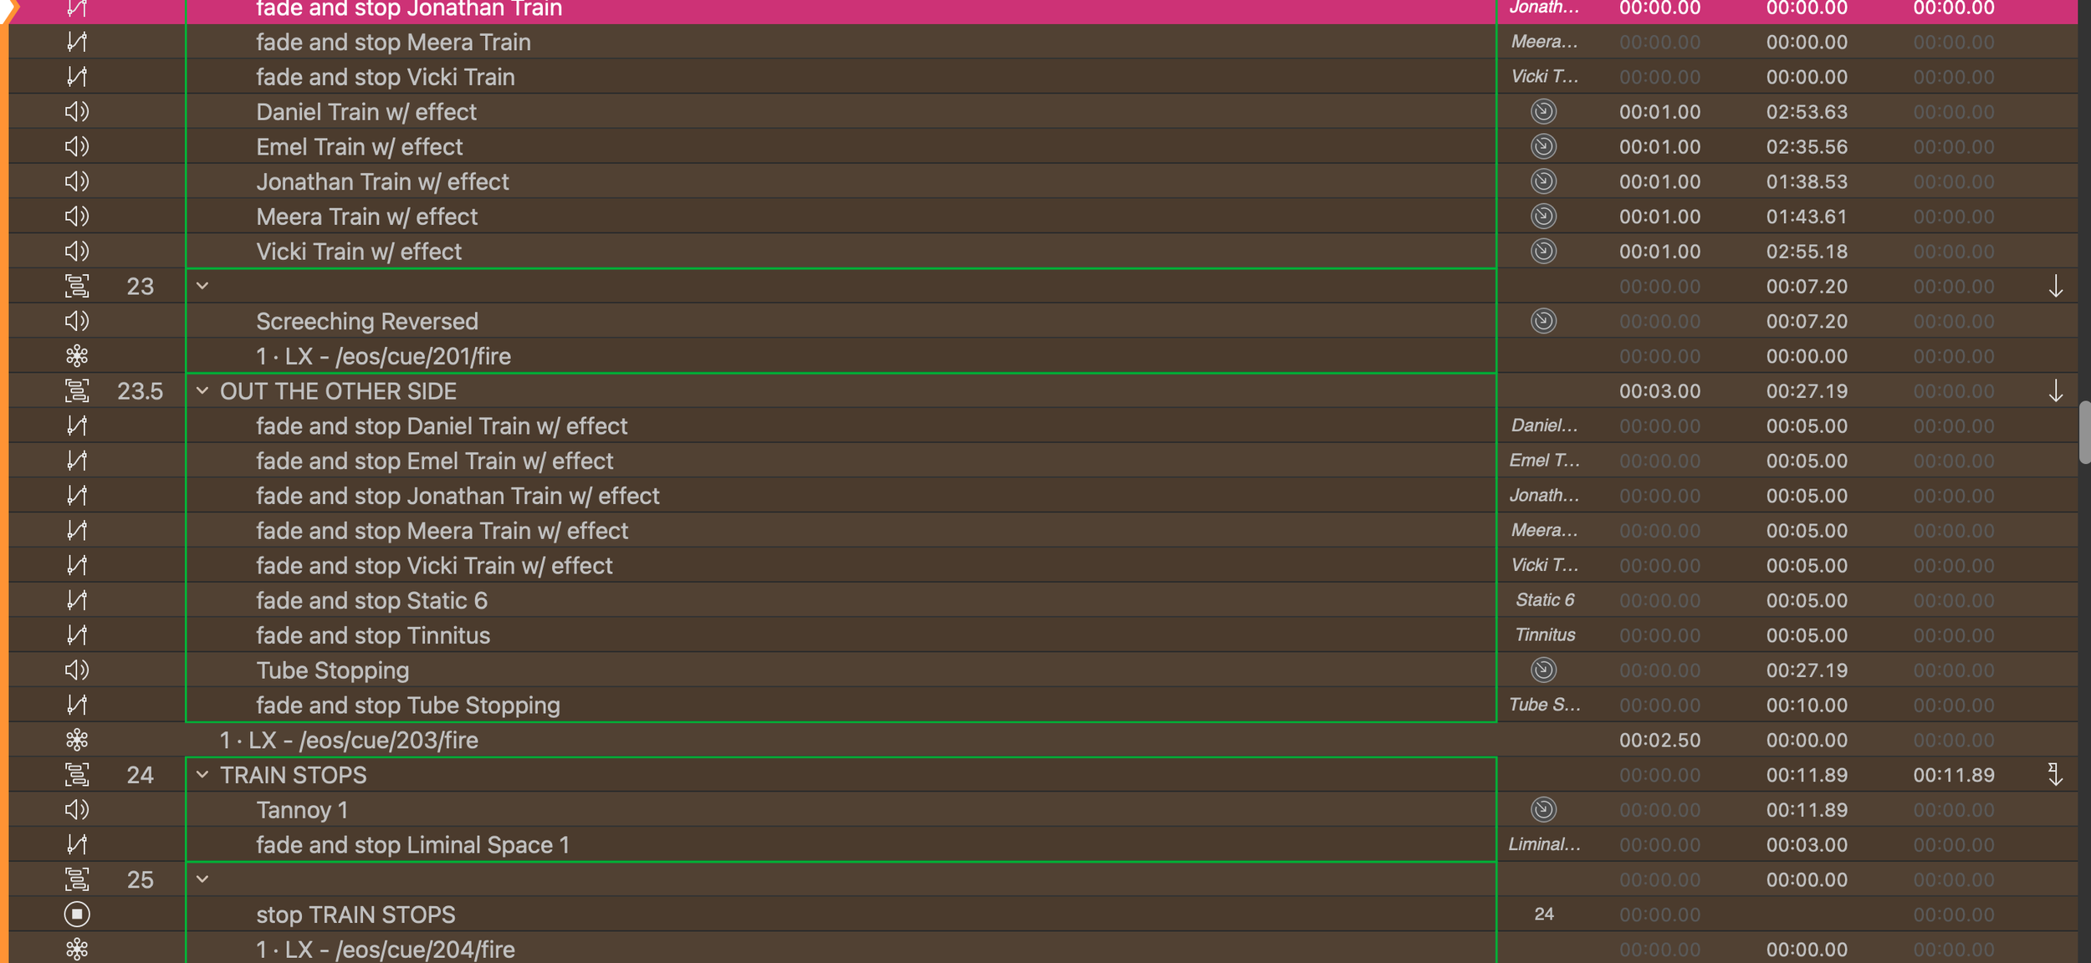The width and height of the screenshot is (2091, 963).
Task: Click the continue arrow on cue 23
Action: point(2056,287)
